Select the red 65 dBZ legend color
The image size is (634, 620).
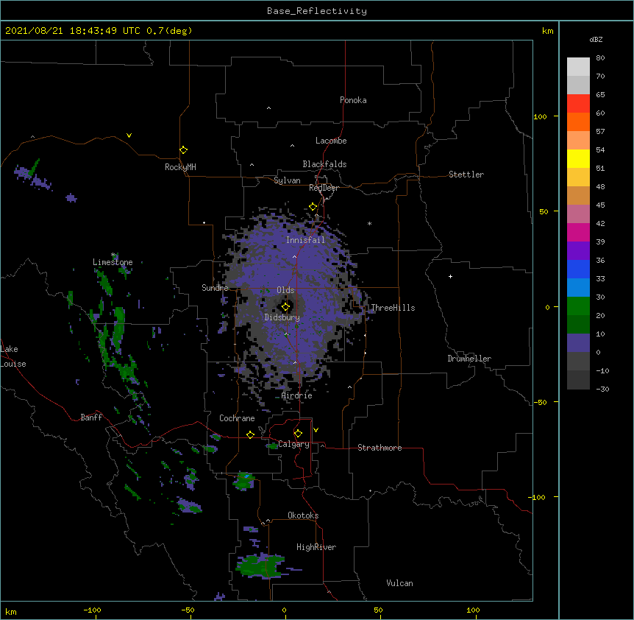[578, 103]
